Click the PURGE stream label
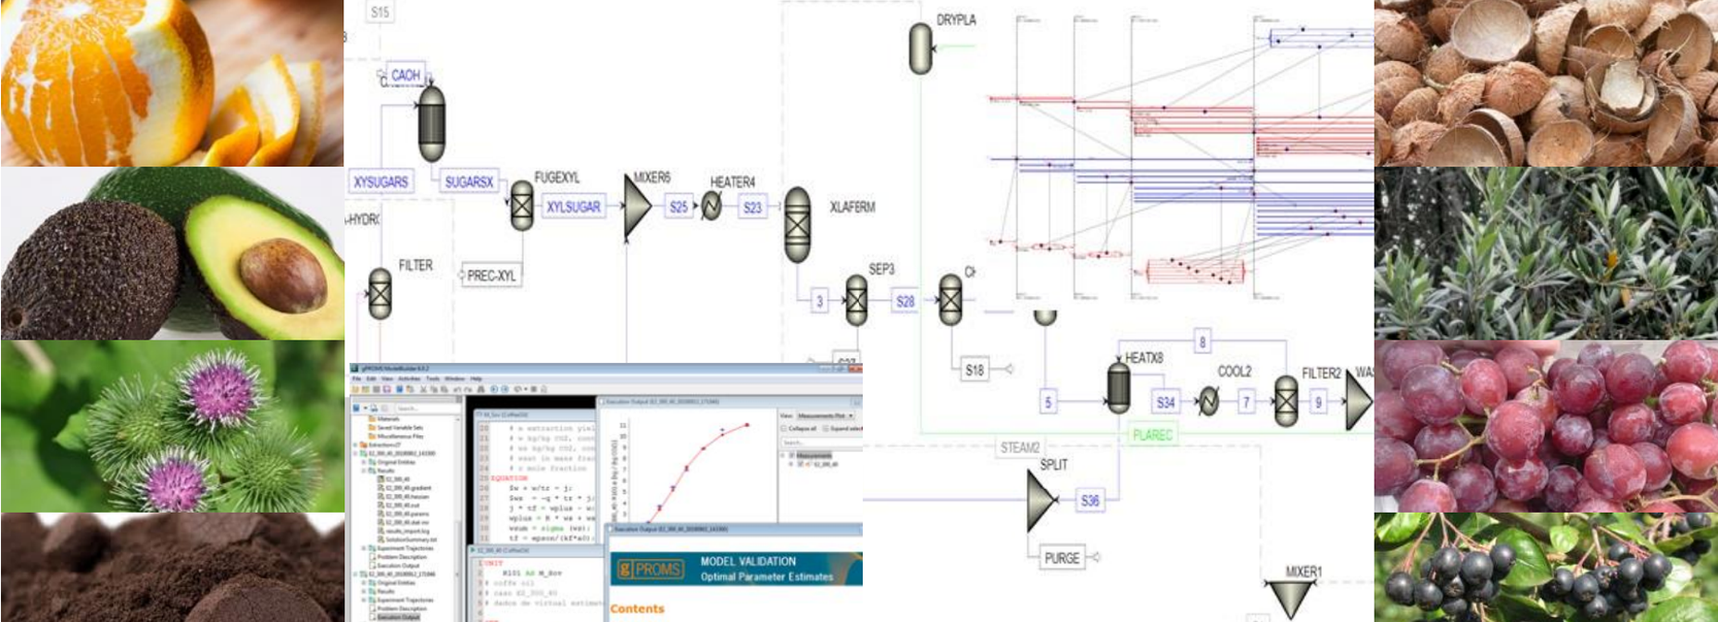The width and height of the screenshot is (1718, 622). click(1062, 558)
